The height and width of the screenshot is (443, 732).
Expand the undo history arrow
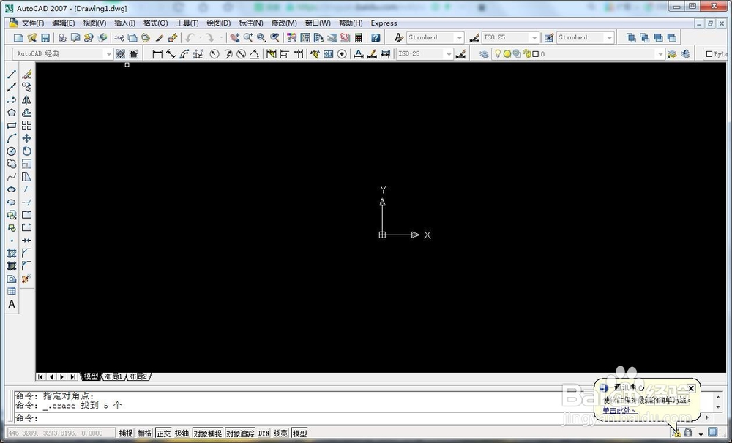[201, 38]
